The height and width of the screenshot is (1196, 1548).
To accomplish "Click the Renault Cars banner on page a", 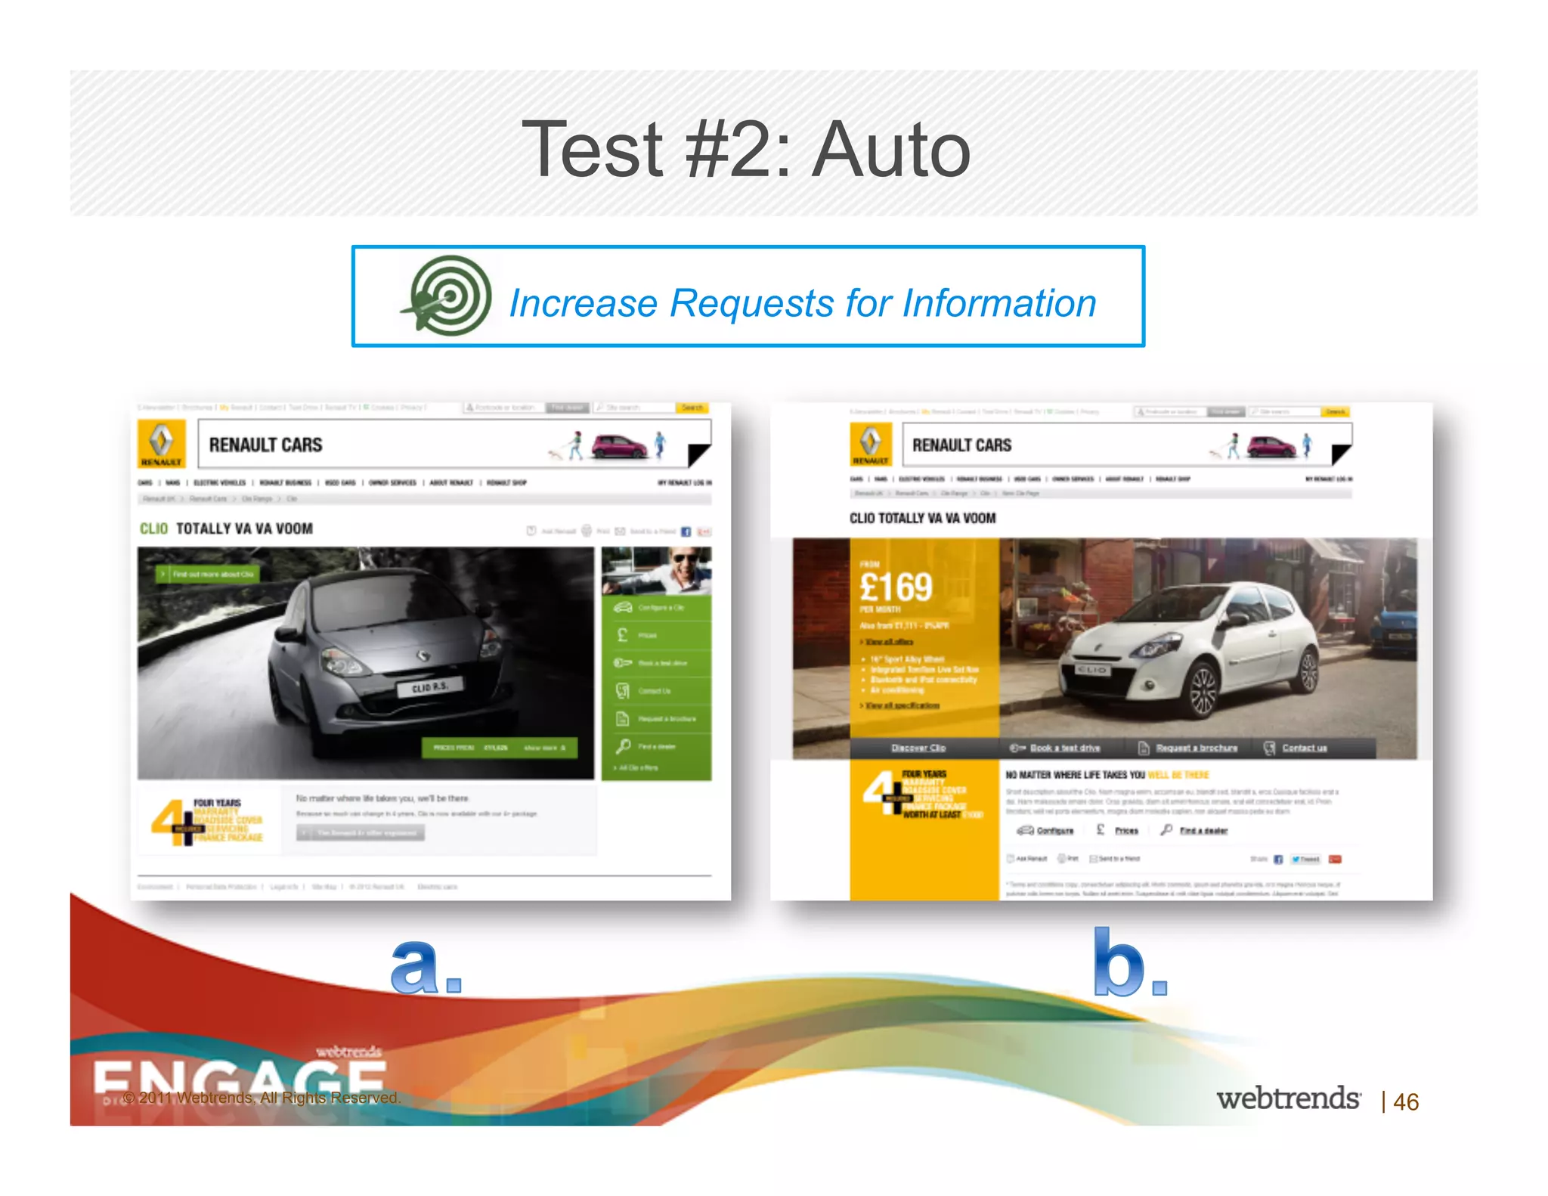I will (454, 444).
